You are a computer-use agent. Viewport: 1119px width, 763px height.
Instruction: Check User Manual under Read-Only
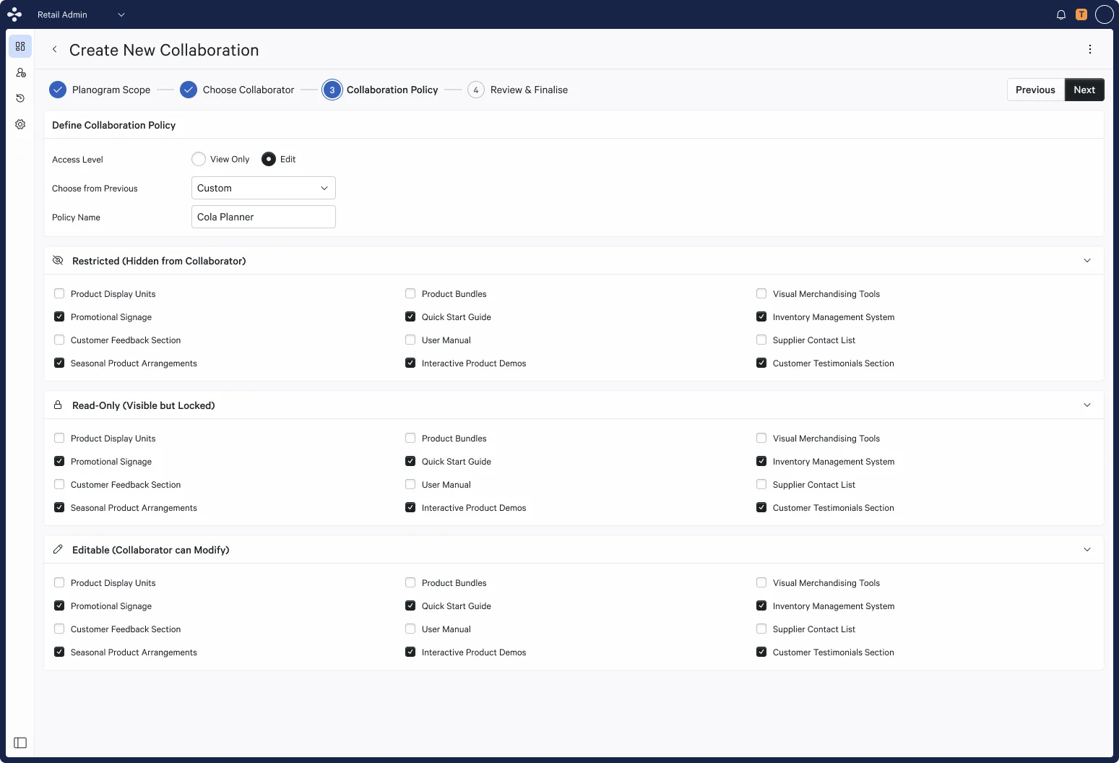(410, 484)
